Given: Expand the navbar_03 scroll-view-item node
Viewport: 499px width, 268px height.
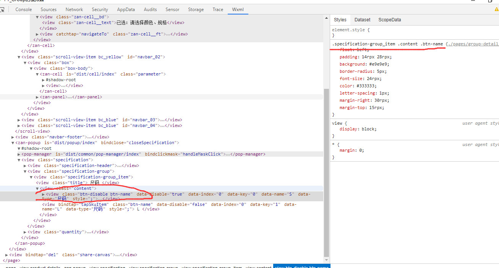Looking at the screenshot, I should click(19, 120).
